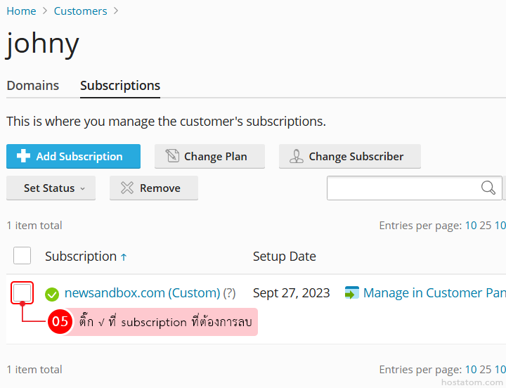
Task: Click the Change Subscriber person icon
Action: (x=297, y=156)
